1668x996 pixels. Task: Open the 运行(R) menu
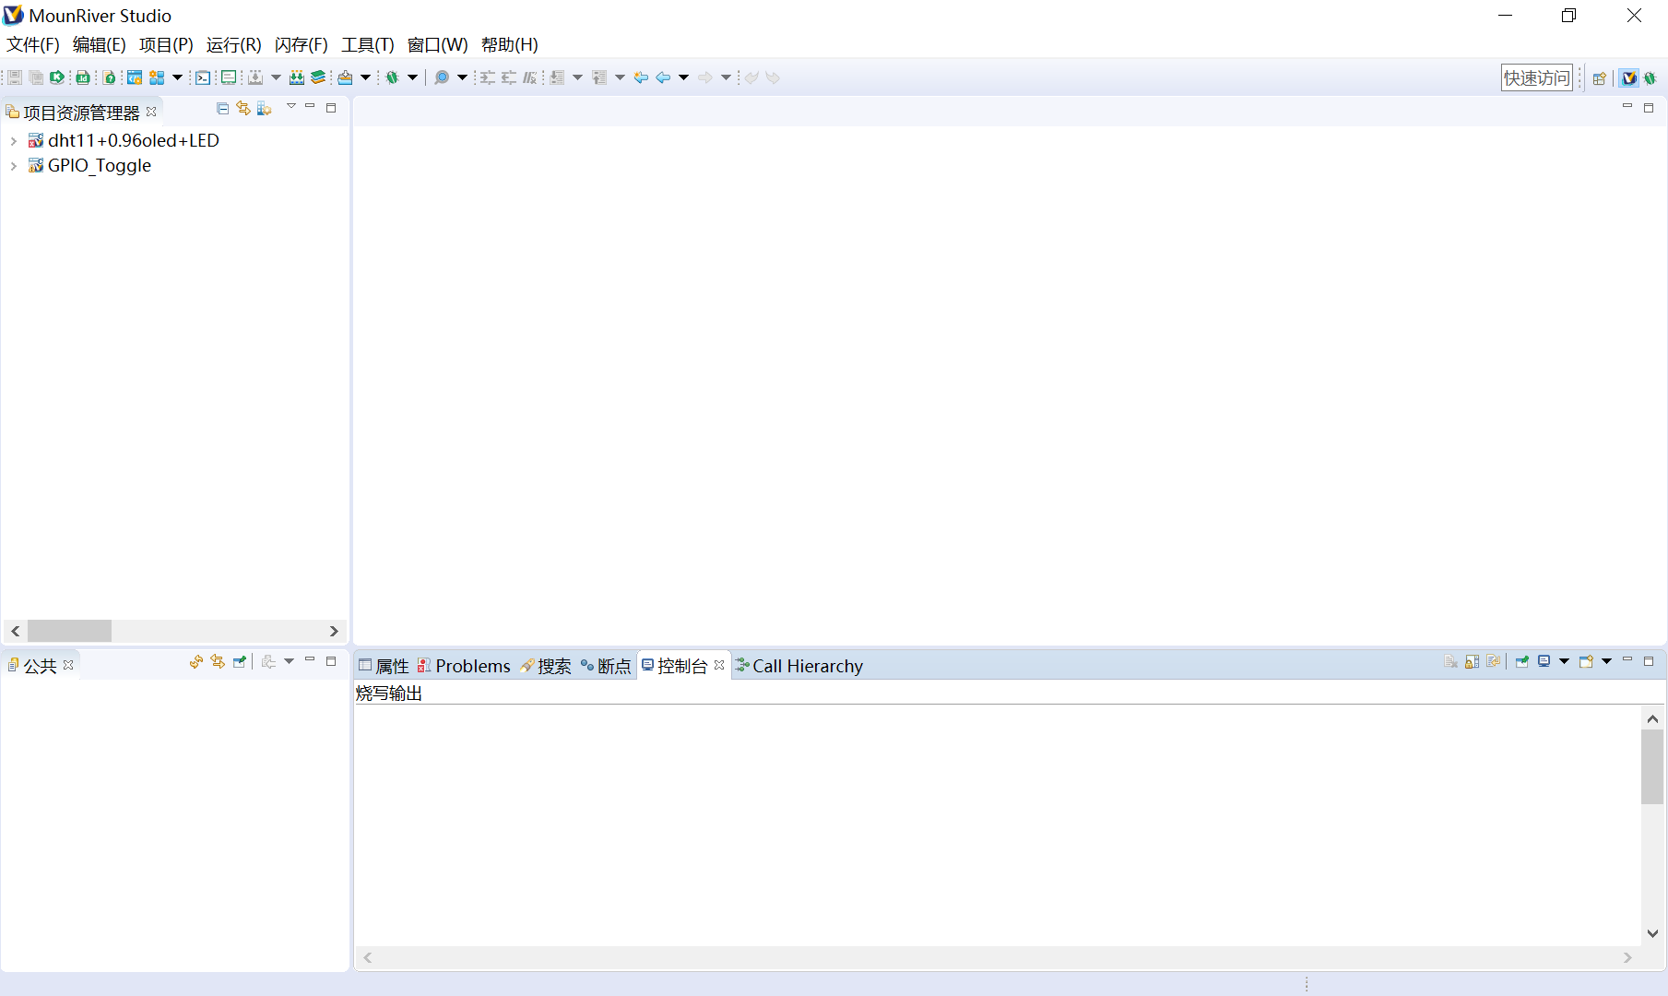[x=233, y=44]
